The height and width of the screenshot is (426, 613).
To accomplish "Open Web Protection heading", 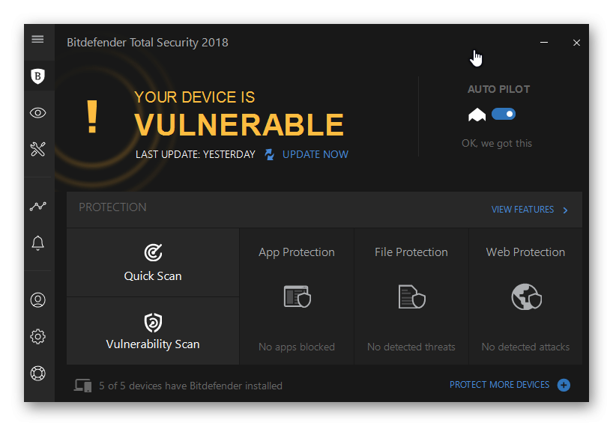I will 525,252.
